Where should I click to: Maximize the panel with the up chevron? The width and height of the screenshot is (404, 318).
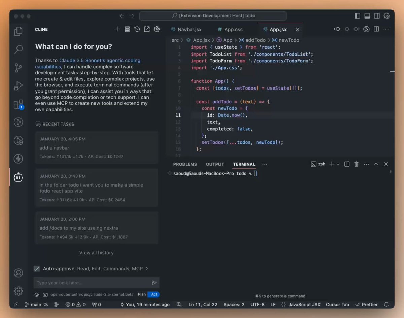click(376, 164)
